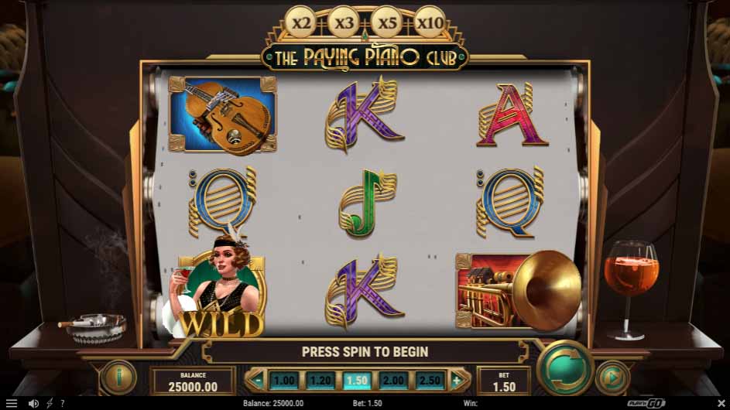Image resolution: width=730 pixels, height=410 pixels.
Task: Spin the reels with the green button
Action: (x=565, y=368)
